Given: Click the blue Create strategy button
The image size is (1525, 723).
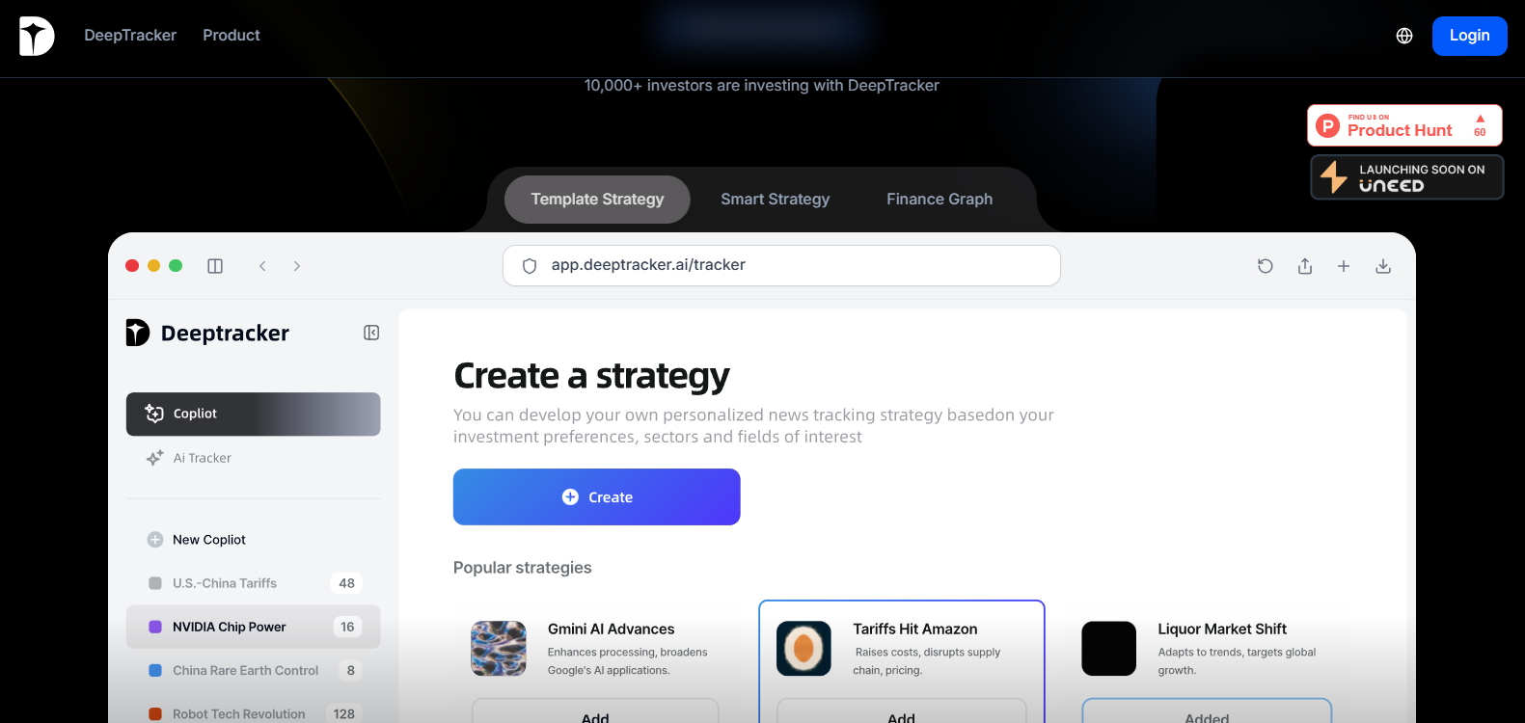Looking at the screenshot, I should (x=597, y=496).
